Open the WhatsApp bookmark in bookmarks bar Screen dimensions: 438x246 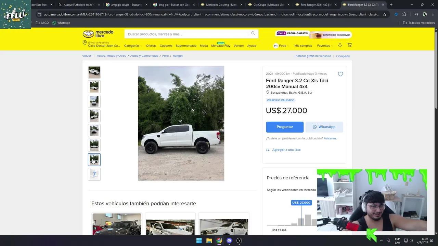(x=61, y=23)
